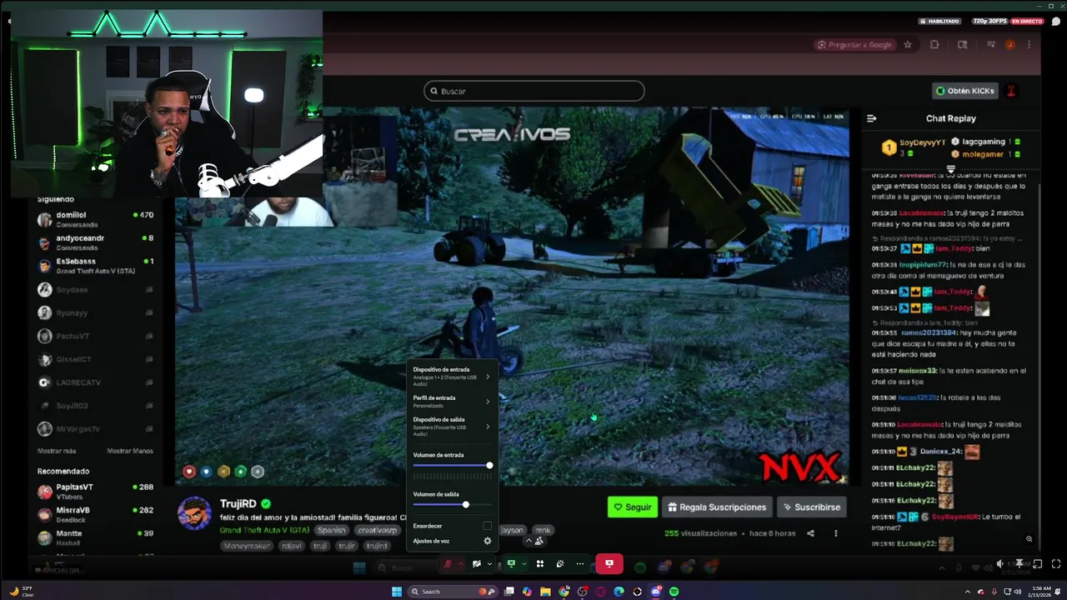Open the red profile avatar next to Obtén KICKs
Viewport: 1067px width, 600px height.
click(x=1012, y=91)
